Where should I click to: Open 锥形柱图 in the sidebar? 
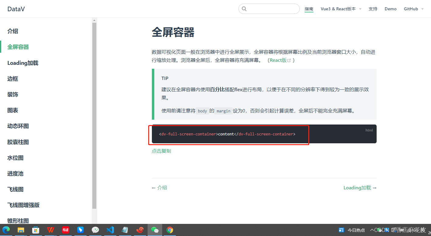click(x=18, y=221)
